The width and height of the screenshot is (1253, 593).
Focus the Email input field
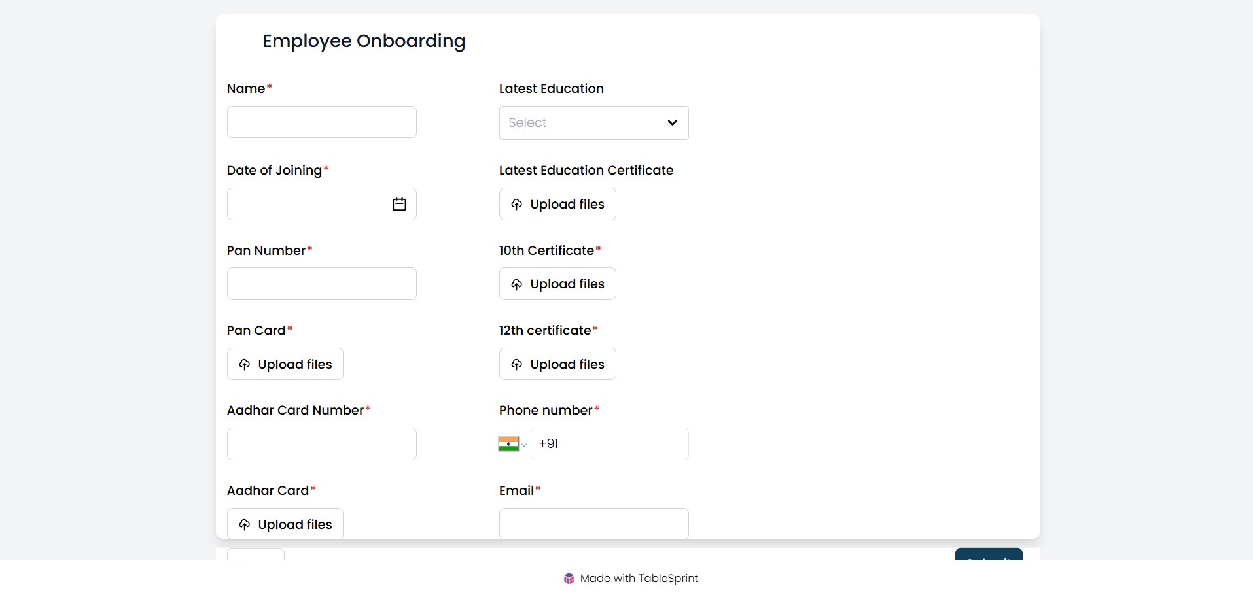point(593,524)
